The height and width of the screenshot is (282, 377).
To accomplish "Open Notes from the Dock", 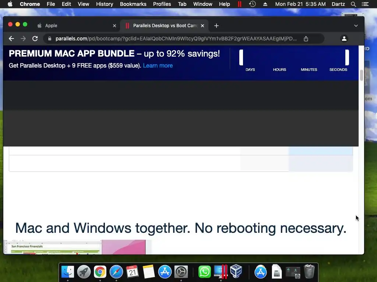I will coord(149,272).
